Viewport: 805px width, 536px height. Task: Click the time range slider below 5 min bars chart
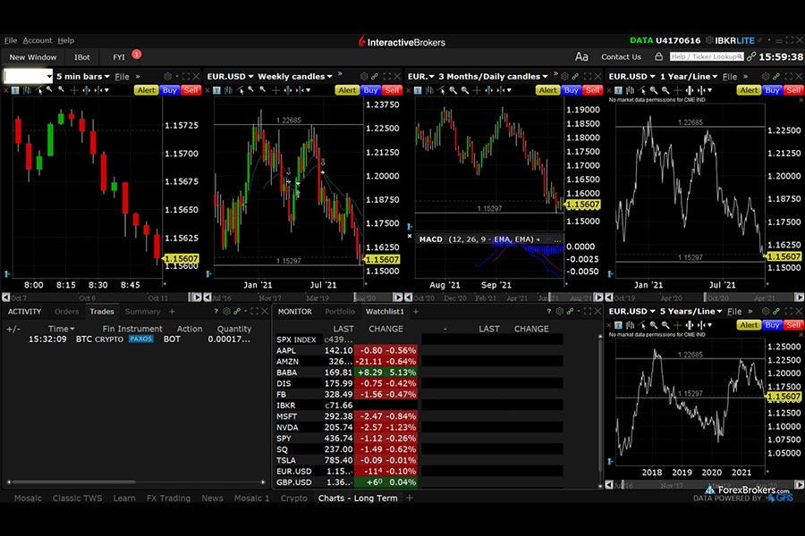pyautogui.click(x=102, y=297)
